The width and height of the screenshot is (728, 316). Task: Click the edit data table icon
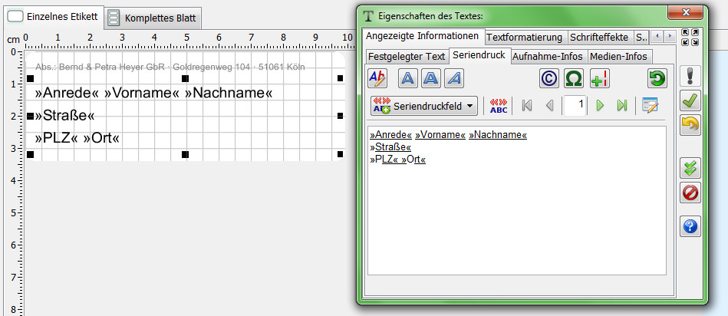pos(650,106)
